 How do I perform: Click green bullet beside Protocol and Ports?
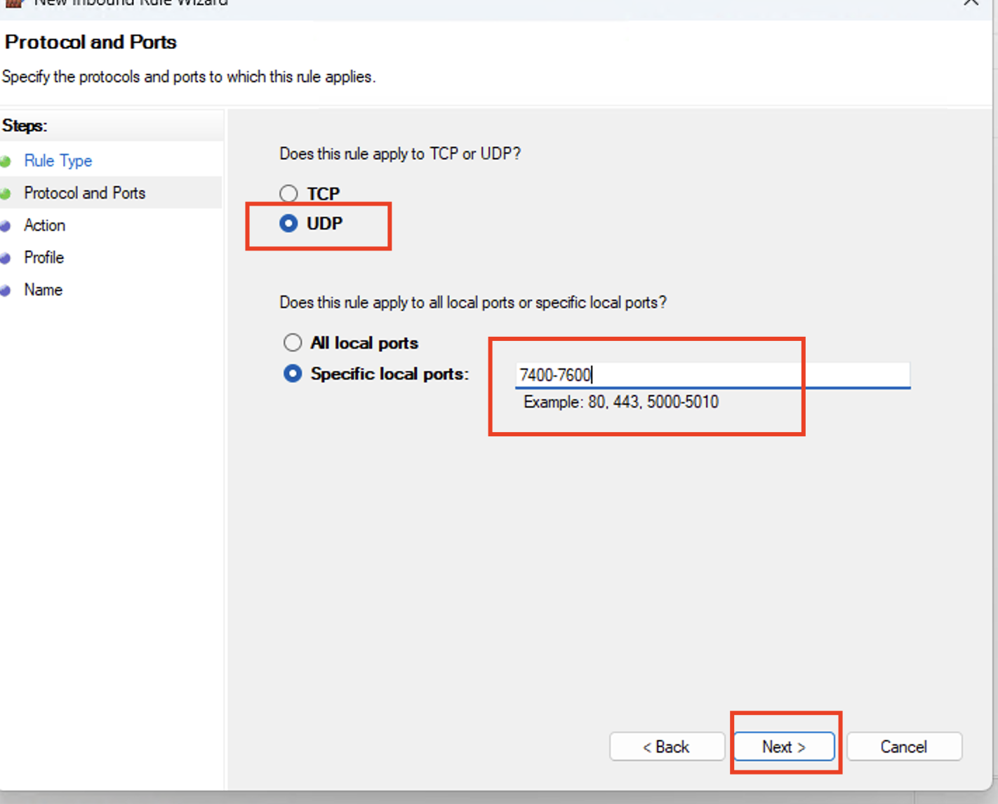(6, 194)
